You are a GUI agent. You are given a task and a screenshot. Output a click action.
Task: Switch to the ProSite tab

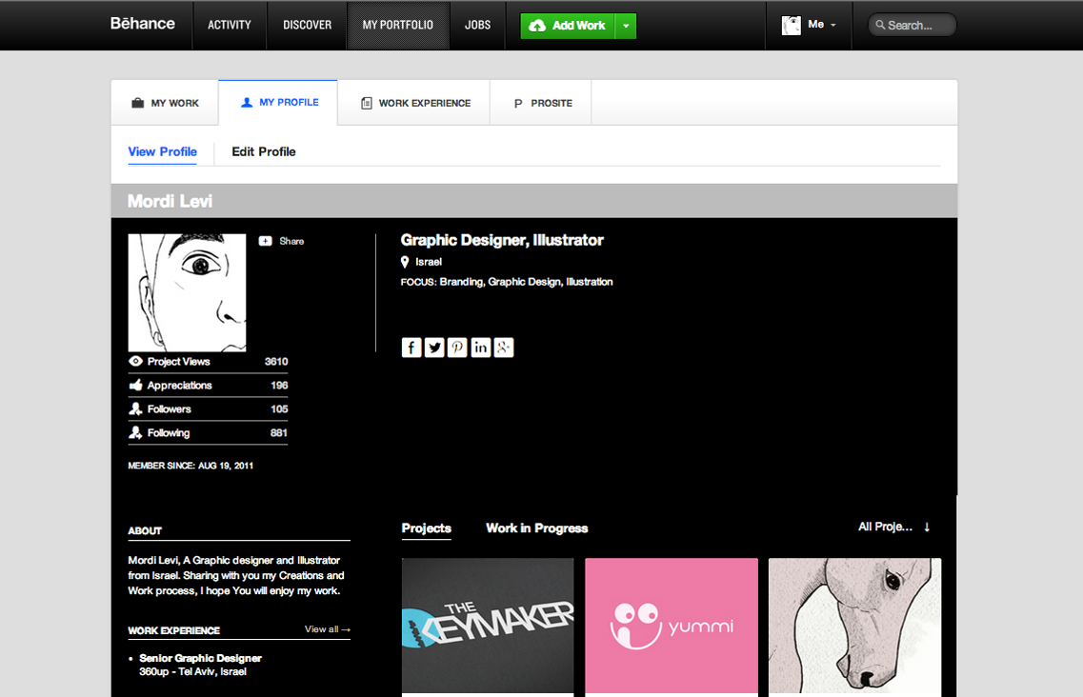541,103
